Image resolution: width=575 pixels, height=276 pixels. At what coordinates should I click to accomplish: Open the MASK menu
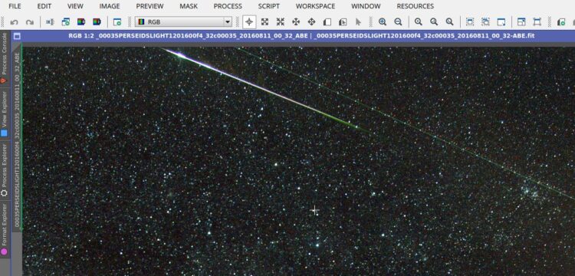[189, 6]
